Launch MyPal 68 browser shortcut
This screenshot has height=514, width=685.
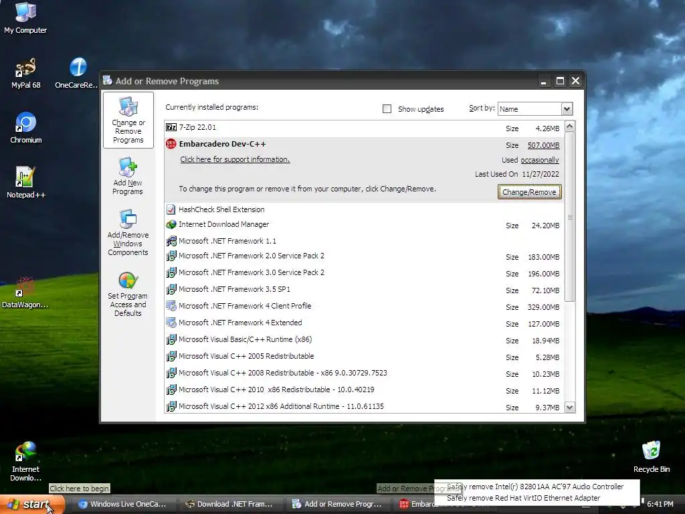click(x=25, y=73)
